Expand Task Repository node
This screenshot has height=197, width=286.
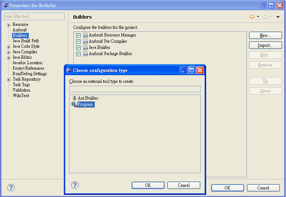point(9,80)
